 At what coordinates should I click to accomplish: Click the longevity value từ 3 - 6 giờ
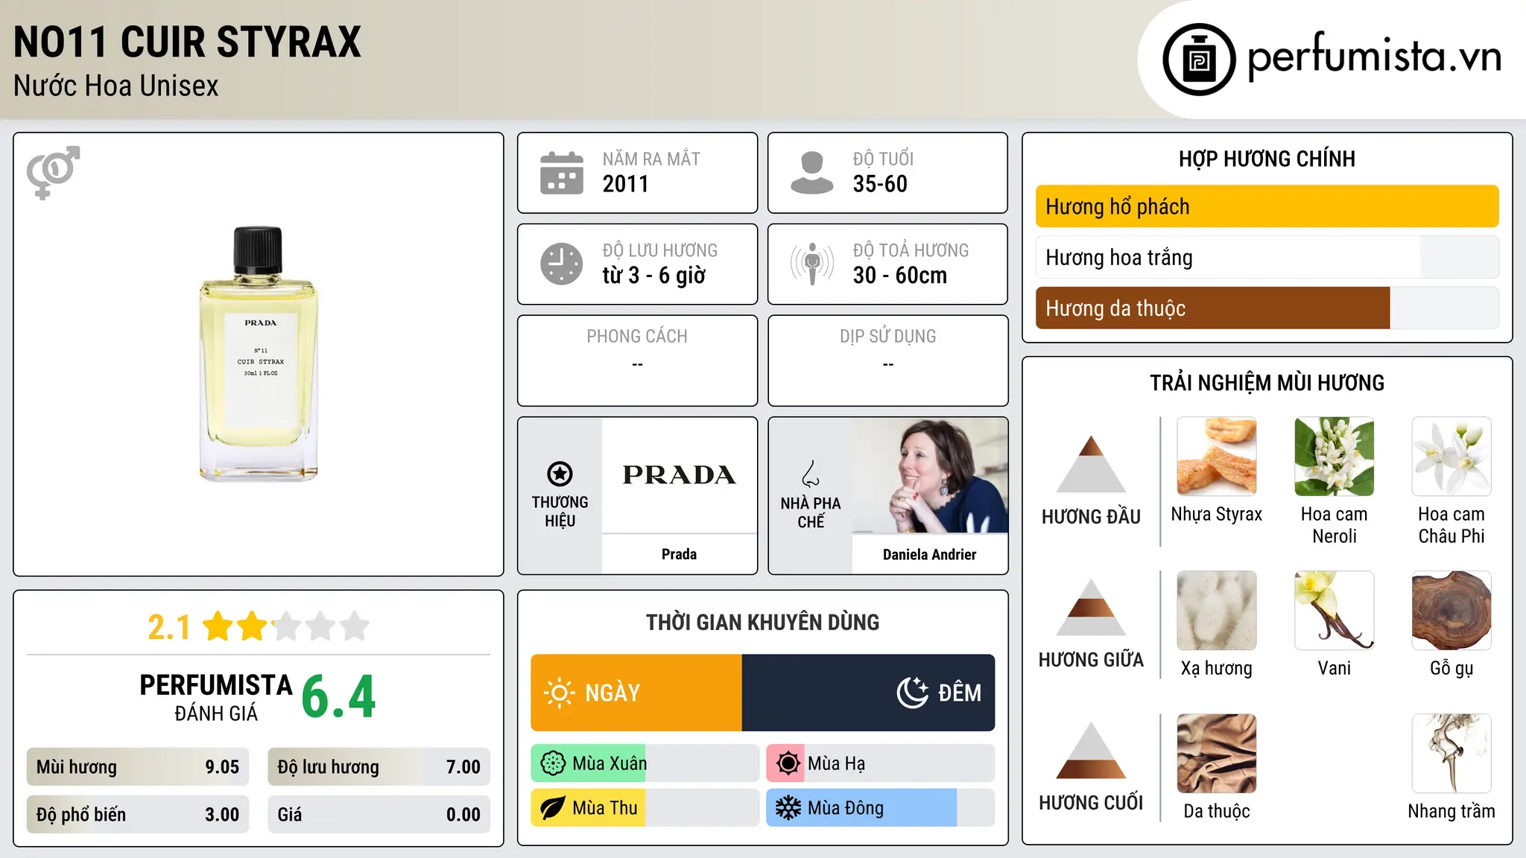(654, 276)
